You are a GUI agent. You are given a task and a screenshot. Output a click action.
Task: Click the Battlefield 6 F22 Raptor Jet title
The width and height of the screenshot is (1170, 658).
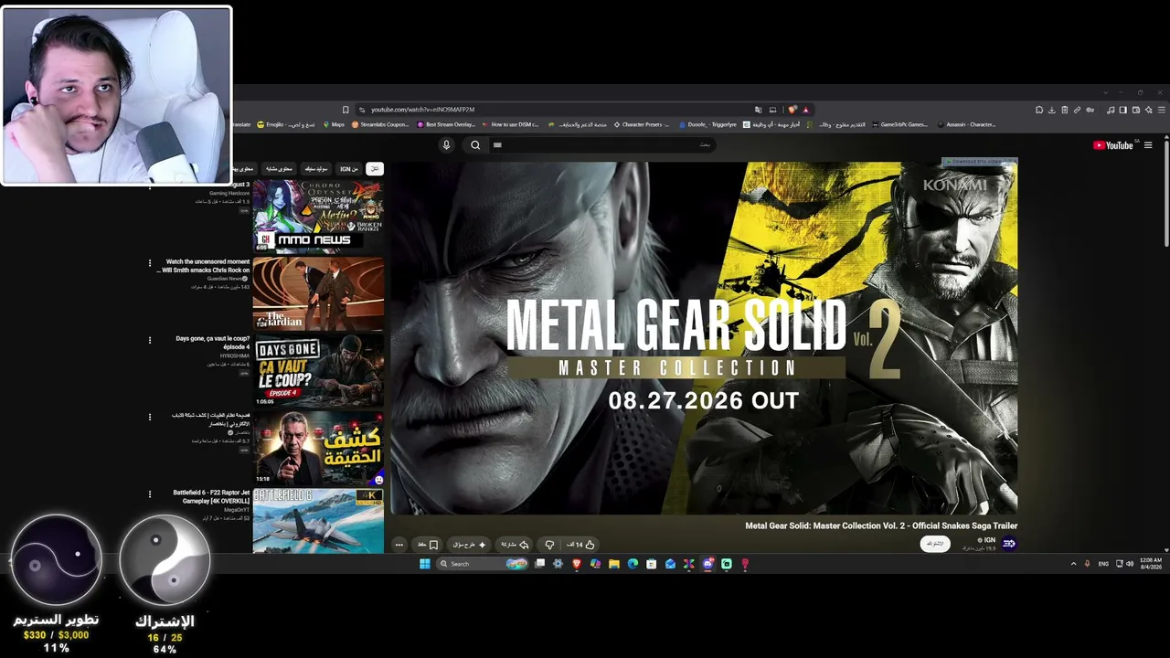(x=211, y=497)
